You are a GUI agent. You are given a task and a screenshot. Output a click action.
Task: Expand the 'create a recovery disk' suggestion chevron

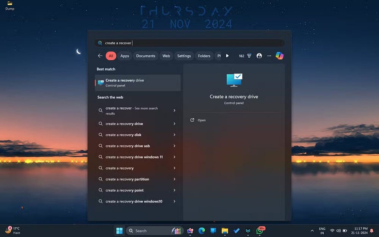[174, 135]
